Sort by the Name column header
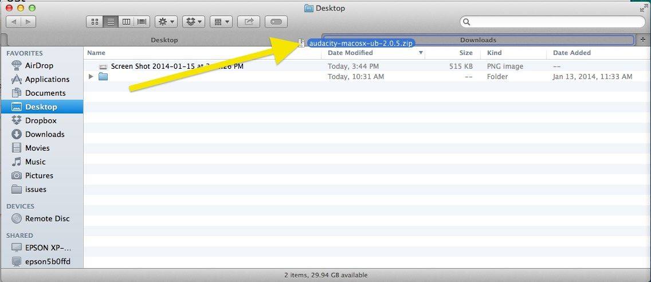The width and height of the screenshot is (651, 282). pos(96,53)
